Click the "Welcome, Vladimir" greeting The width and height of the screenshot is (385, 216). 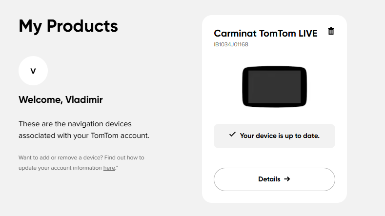tap(61, 100)
